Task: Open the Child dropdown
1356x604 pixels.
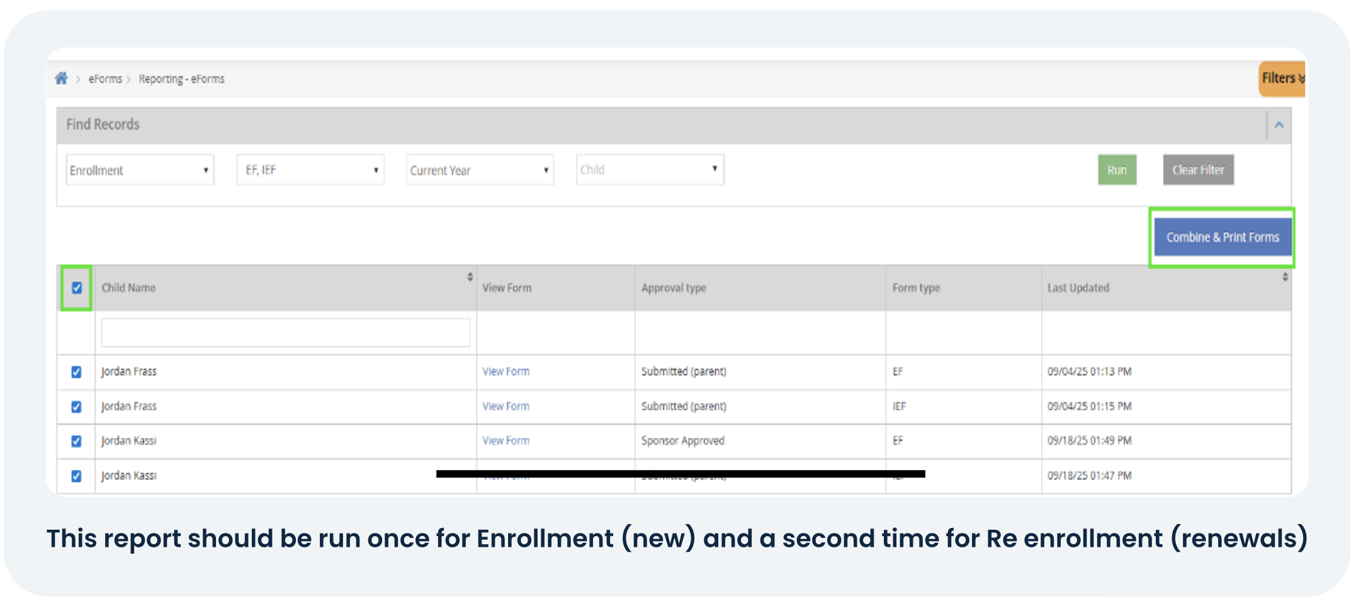Action: (x=650, y=170)
